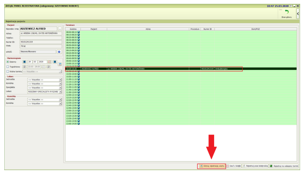
Task: Click Rejestruj na wskazany termin button
Action: [x=286, y=166]
